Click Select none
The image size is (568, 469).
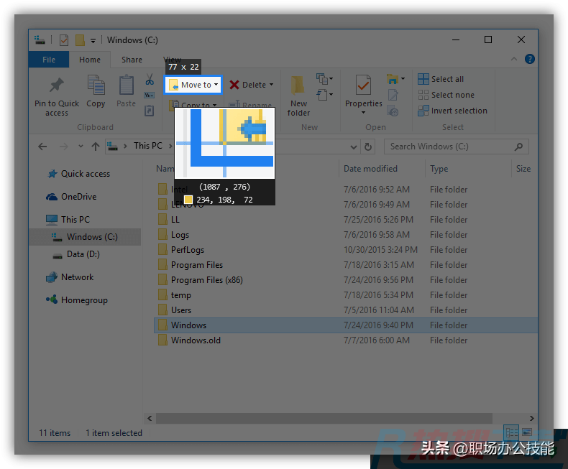(446, 95)
